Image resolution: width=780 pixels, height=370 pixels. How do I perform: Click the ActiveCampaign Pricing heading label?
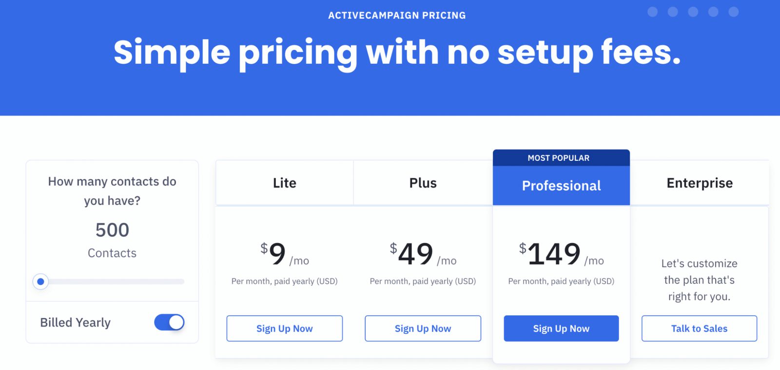click(397, 16)
